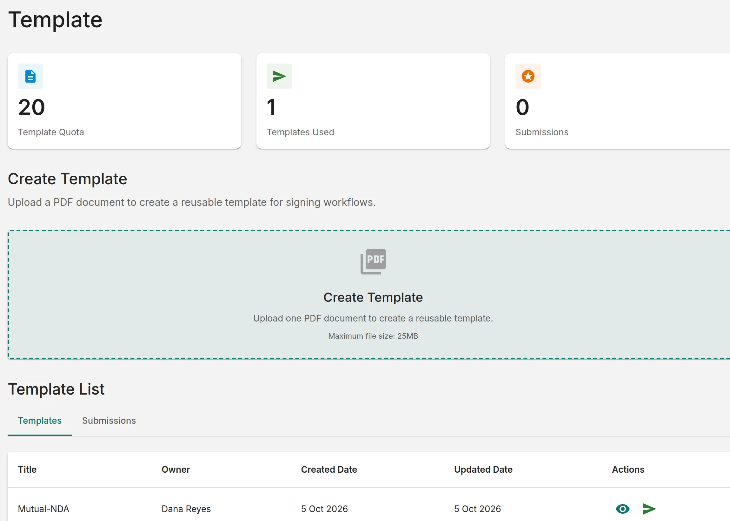
Task: Click the blue document icon above Template Quota
Action: [30, 76]
